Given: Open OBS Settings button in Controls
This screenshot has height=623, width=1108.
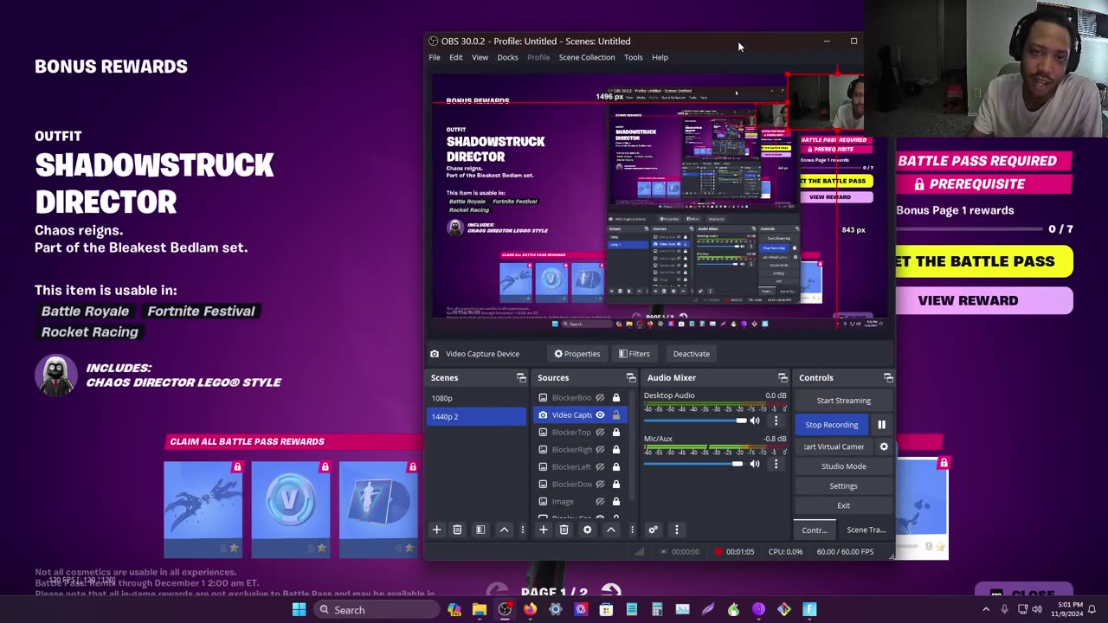Looking at the screenshot, I should [x=843, y=486].
